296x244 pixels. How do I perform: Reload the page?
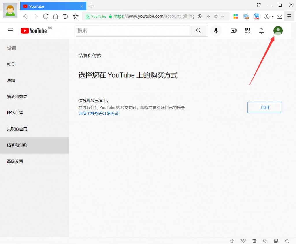click(46, 16)
